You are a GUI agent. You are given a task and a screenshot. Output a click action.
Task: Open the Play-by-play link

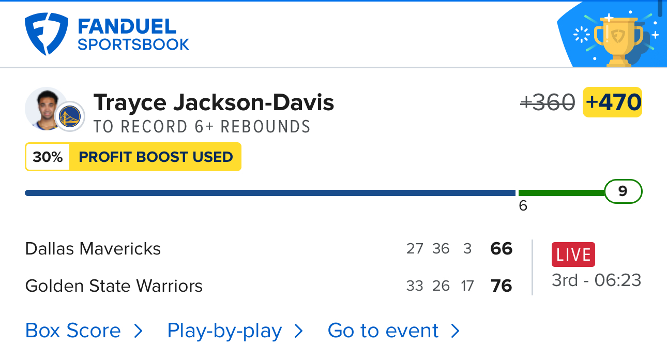tap(224, 331)
